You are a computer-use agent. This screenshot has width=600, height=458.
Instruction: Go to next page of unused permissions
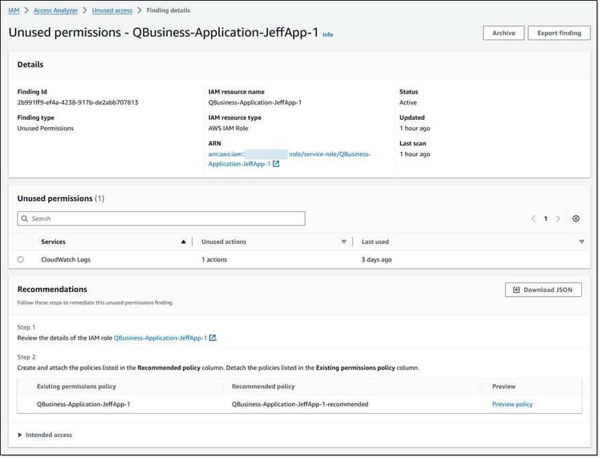(558, 219)
